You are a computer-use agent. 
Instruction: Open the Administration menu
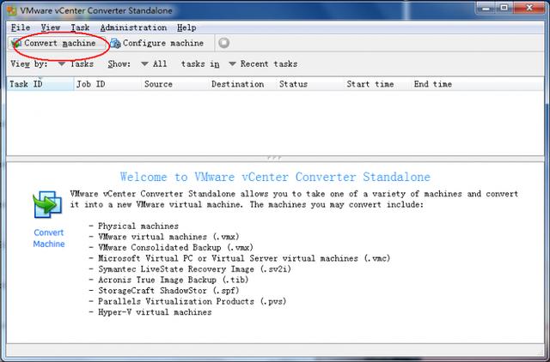coord(133,27)
